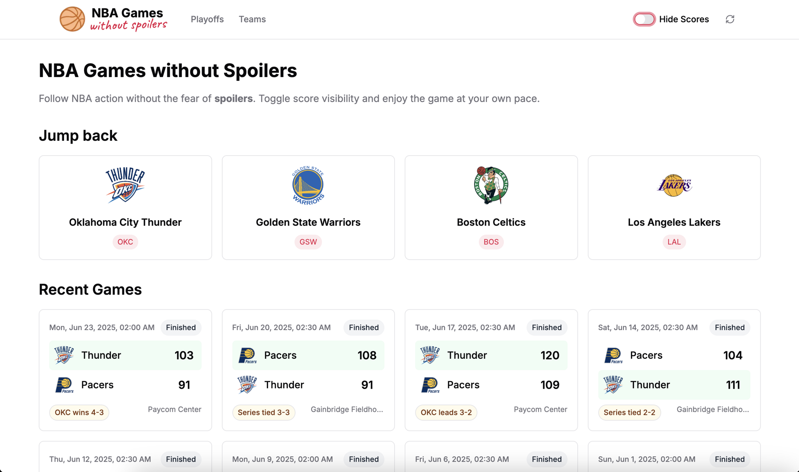Click the basketball logo icon

tap(72, 19)
